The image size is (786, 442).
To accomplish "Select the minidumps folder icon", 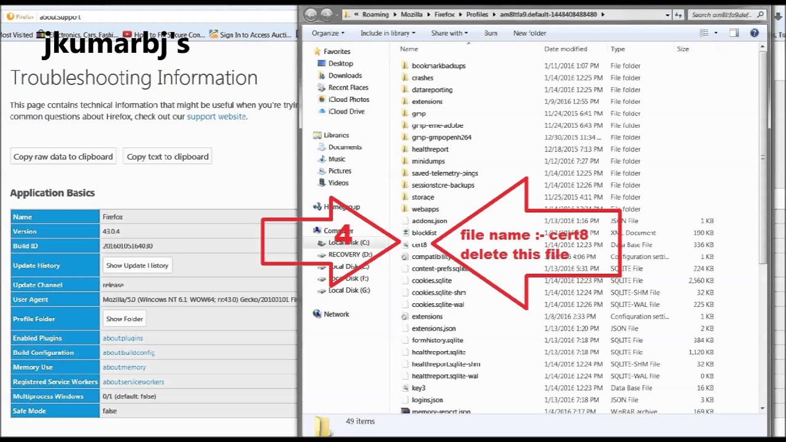I will [x=405, y=161].
